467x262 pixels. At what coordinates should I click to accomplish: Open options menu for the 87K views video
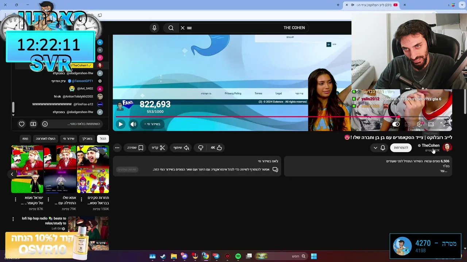(x=15, y=200)
